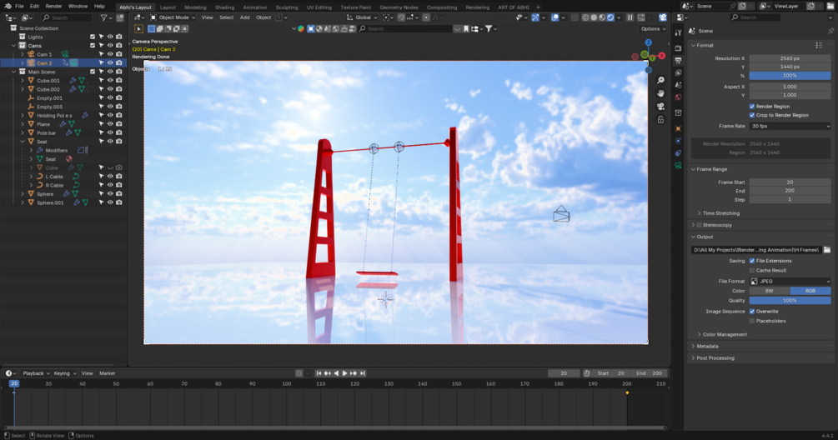Viewport: 838px width, 440px height.
Task: Toggle Crop to Render Region checkbox
Action: point(752,115)
